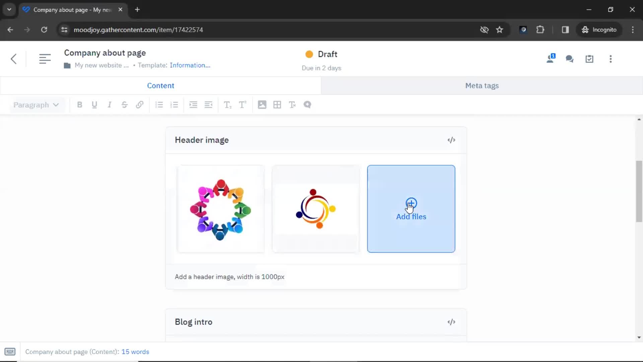This screenshot has height=362, width=643.
Task: Click the unordered list icon
Action: click(x=159, y=105)
